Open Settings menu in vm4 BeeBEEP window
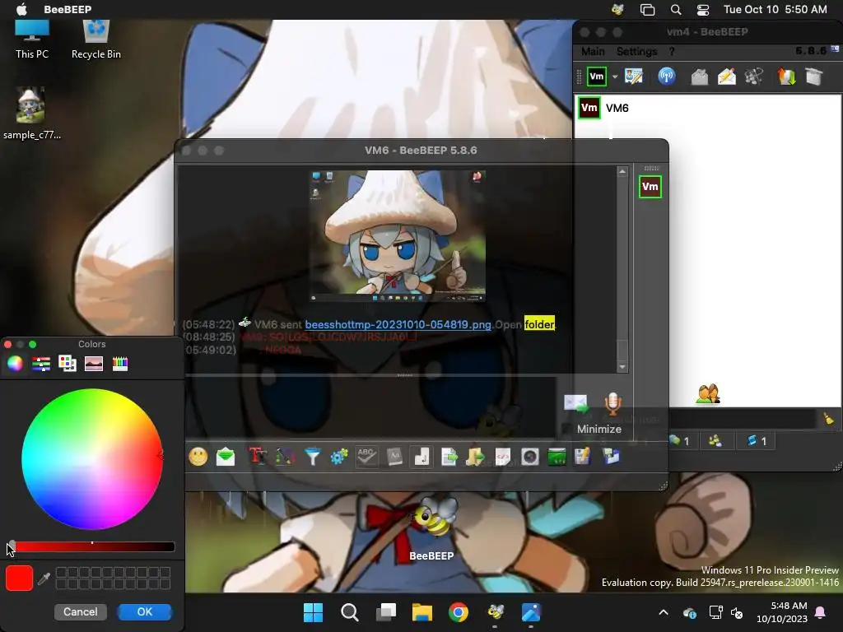 pyautogui.click(x=636, y=52)
